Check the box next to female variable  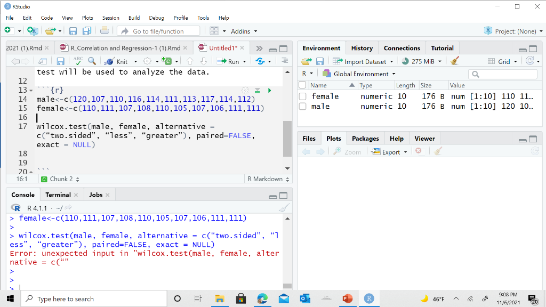coord(303,96)
